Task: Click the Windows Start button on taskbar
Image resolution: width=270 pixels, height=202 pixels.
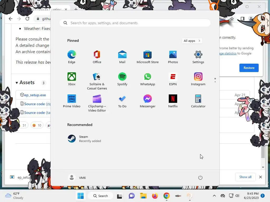Action: (x=80, y=196)
